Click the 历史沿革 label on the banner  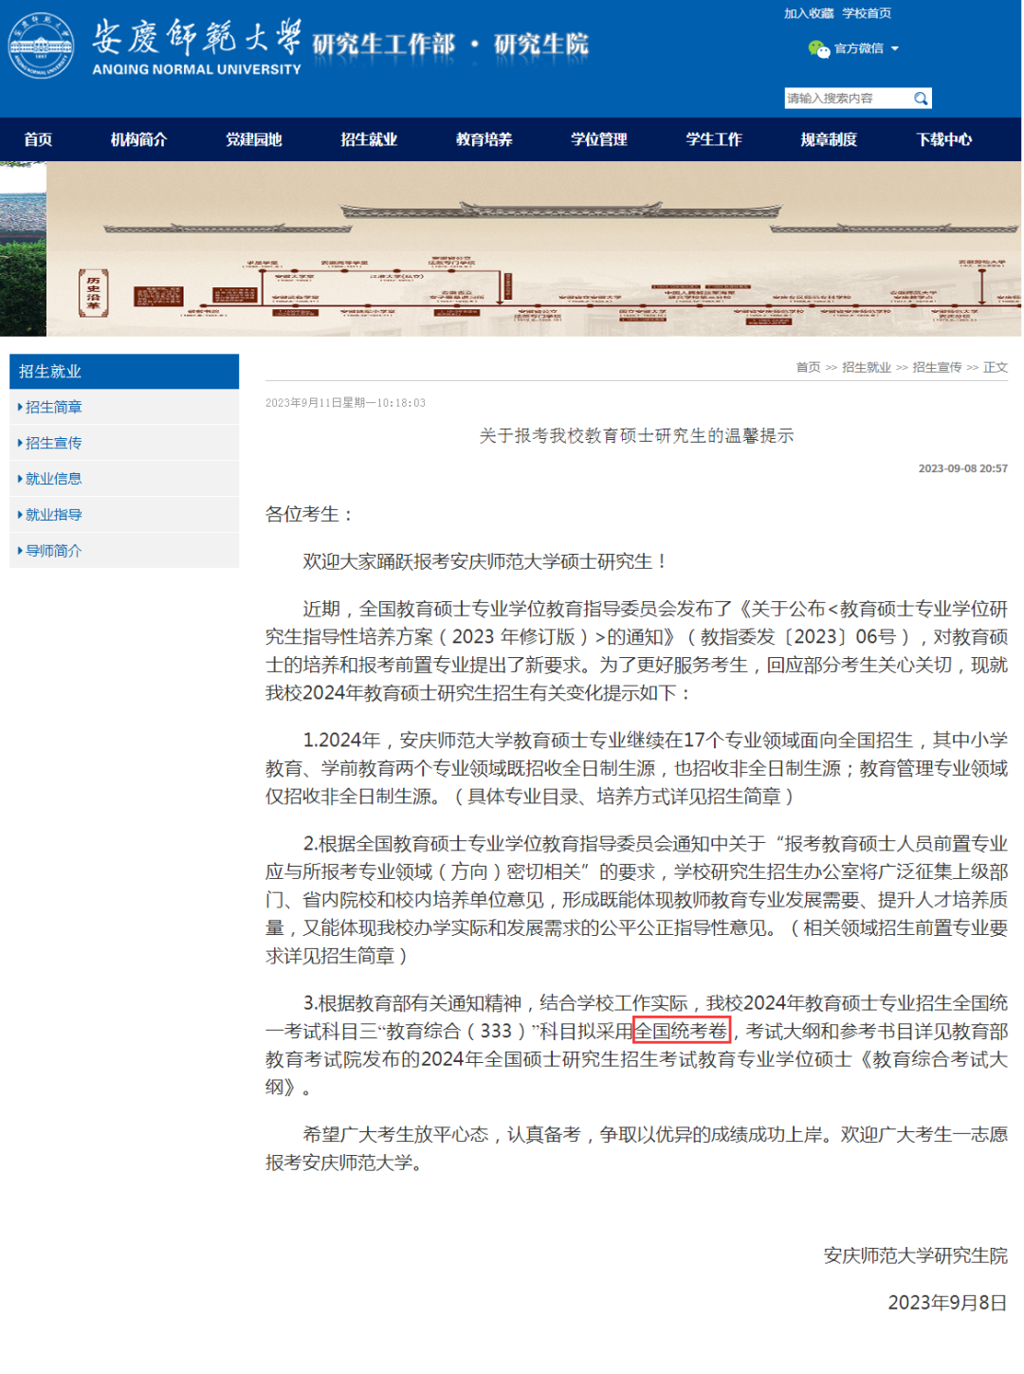[x=93, y=293]
